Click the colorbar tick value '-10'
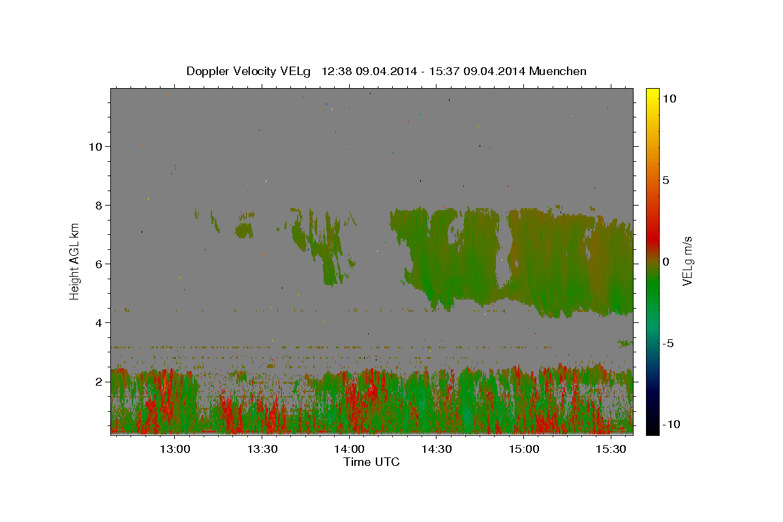 coord(671,424)
